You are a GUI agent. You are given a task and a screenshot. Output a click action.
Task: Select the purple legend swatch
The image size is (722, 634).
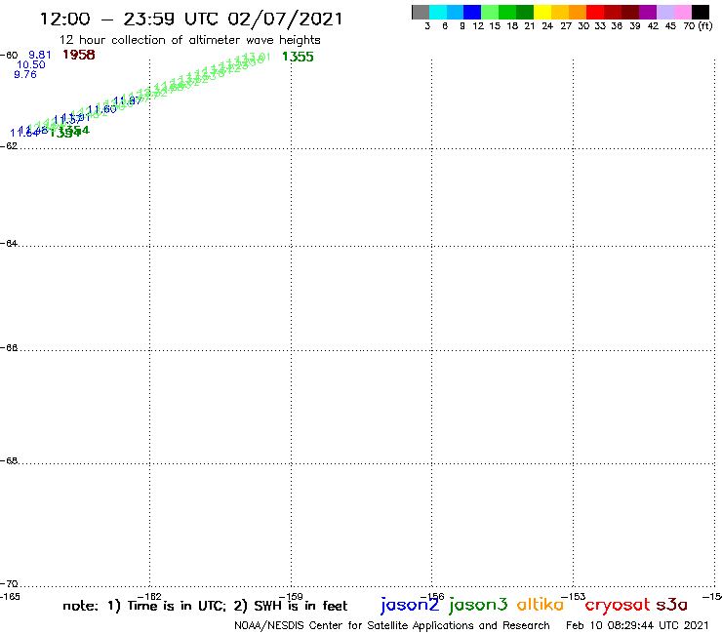pos(648,12)
